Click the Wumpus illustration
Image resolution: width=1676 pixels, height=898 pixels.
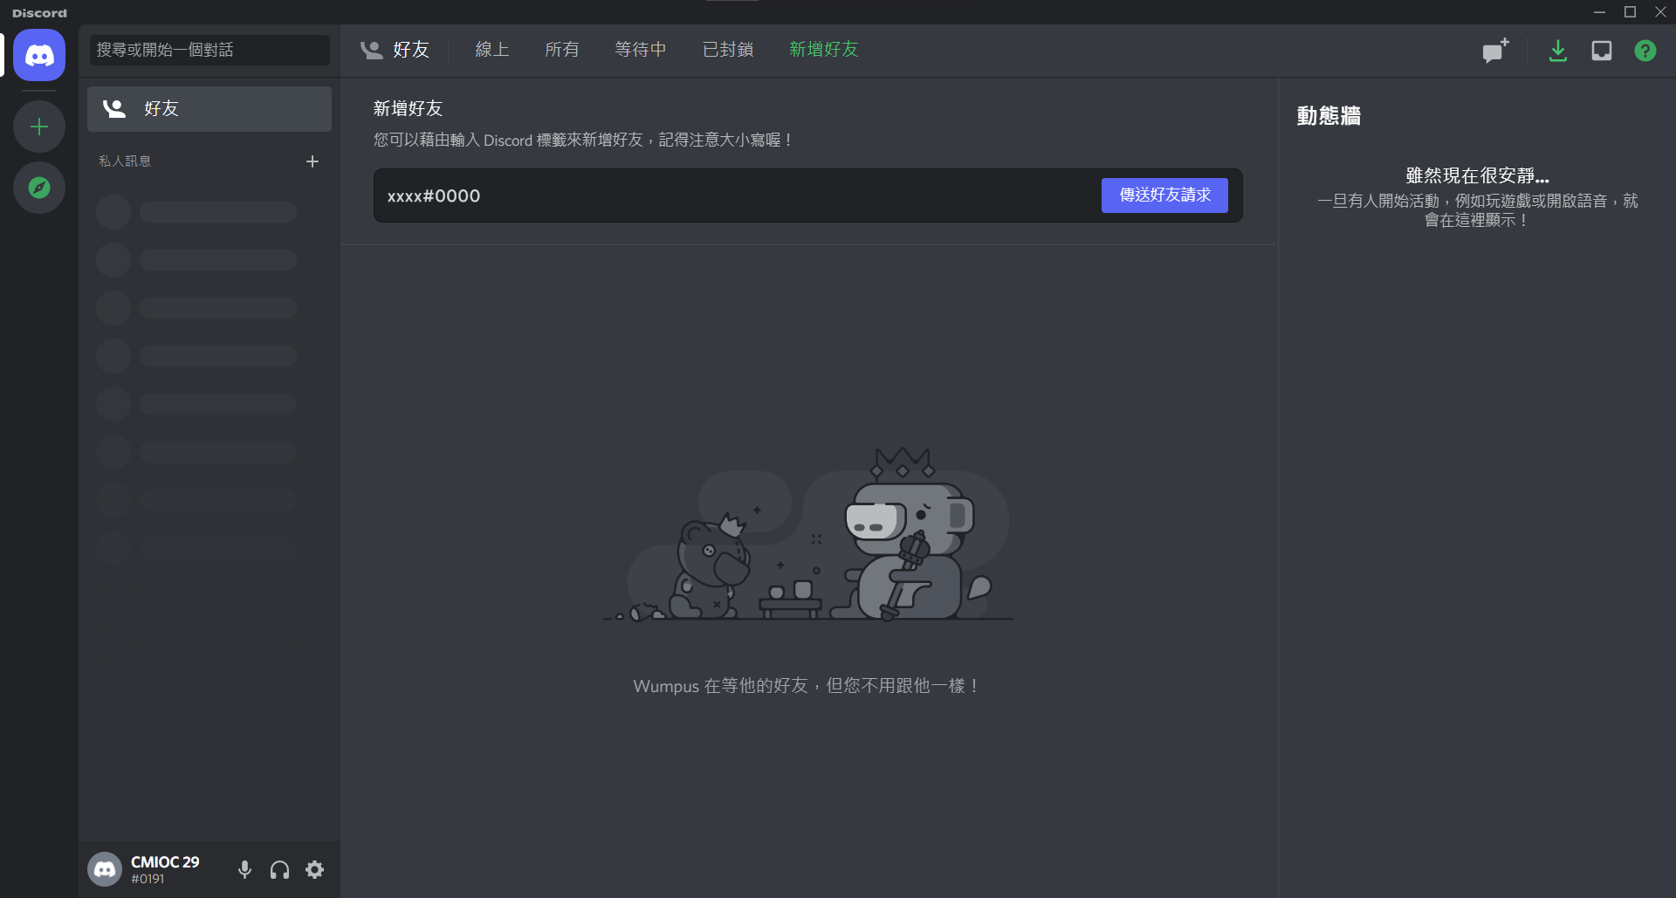[x=808, y=534]
